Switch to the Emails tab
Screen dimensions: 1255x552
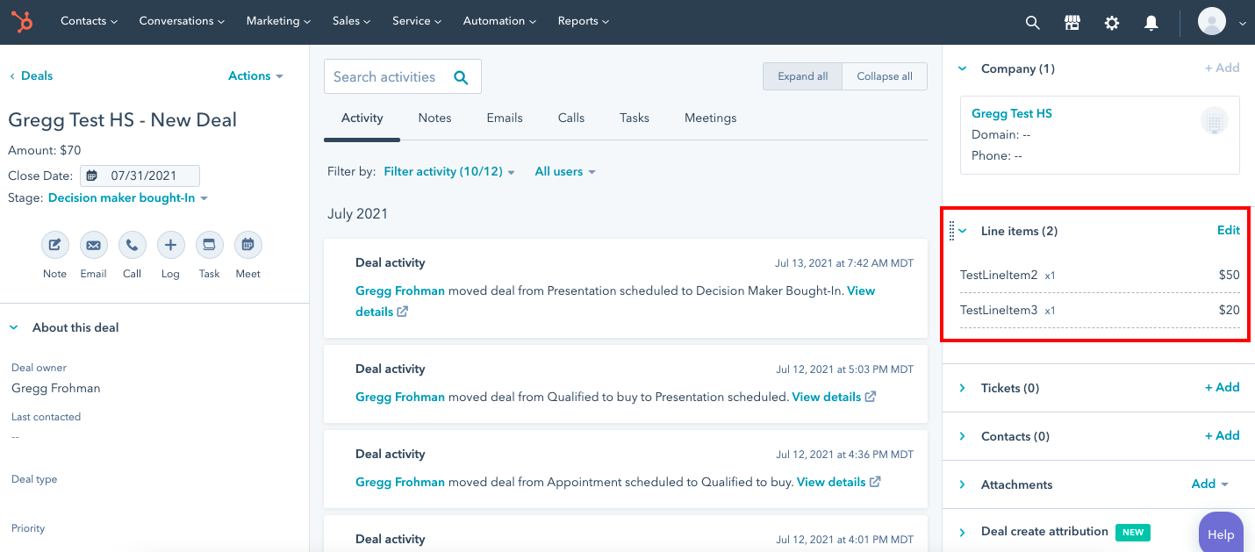(505, 118)
